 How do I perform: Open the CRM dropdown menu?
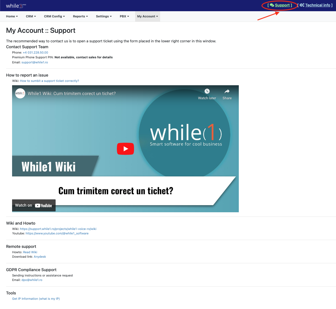[31, 17]
